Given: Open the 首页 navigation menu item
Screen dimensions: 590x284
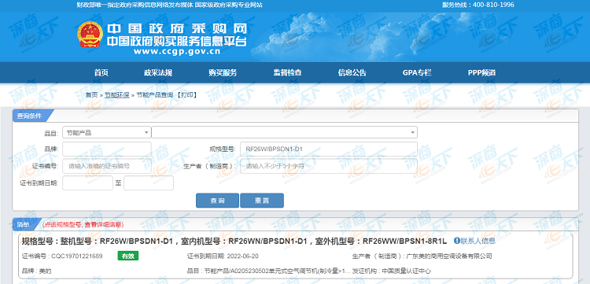Looking at the screenshot, I should (101, 73).
